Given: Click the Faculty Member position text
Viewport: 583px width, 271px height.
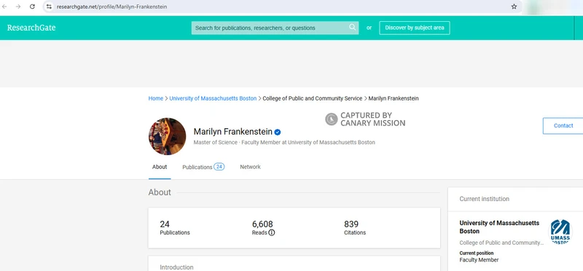Looking at the screenshot, I should point(479,260).
